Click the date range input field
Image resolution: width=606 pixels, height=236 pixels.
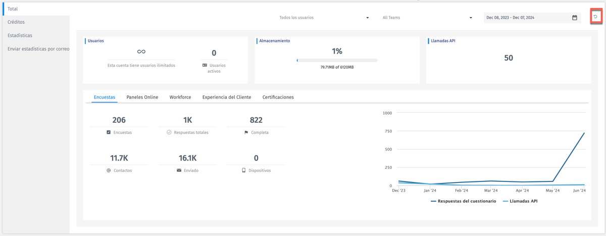[x=525, y=18]
